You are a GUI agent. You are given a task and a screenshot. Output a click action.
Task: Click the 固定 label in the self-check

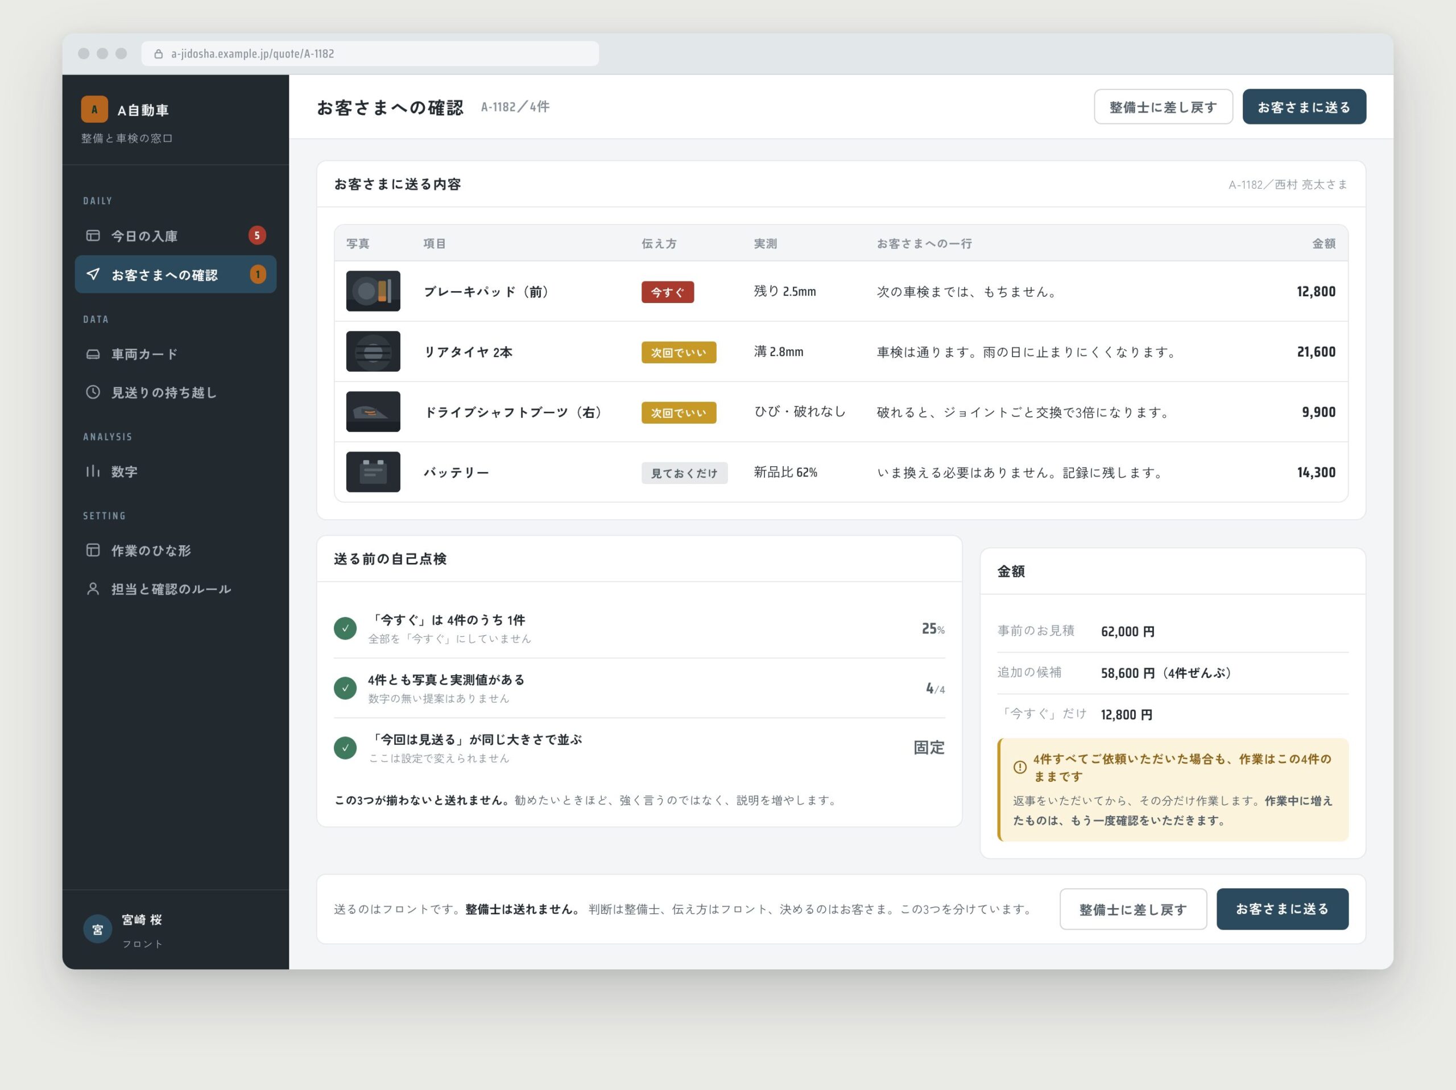929,748
